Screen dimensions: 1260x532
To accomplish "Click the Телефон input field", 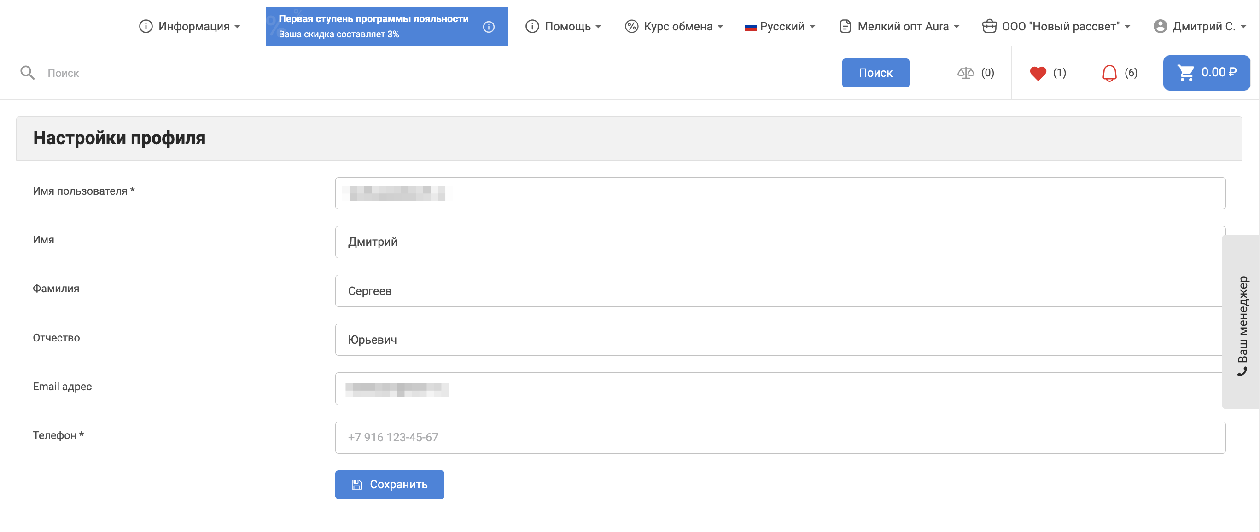I will tap(780, 437).
